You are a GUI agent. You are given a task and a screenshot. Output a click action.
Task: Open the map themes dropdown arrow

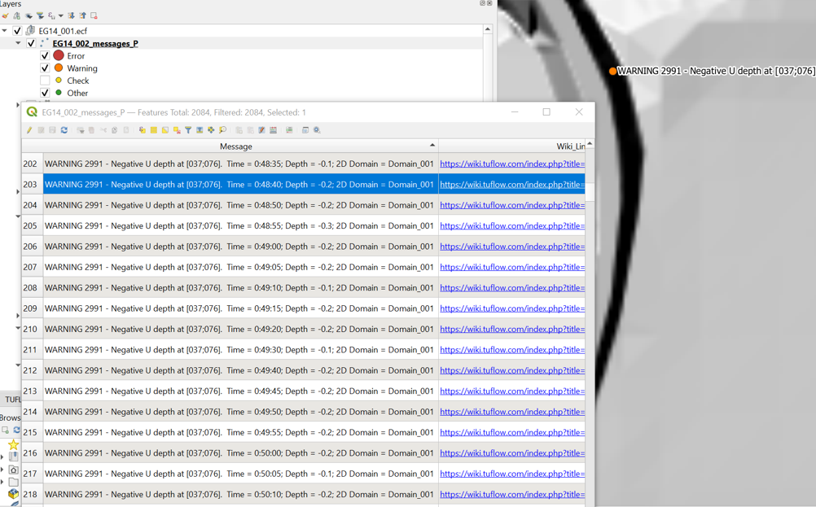click(x=60, y=15)
